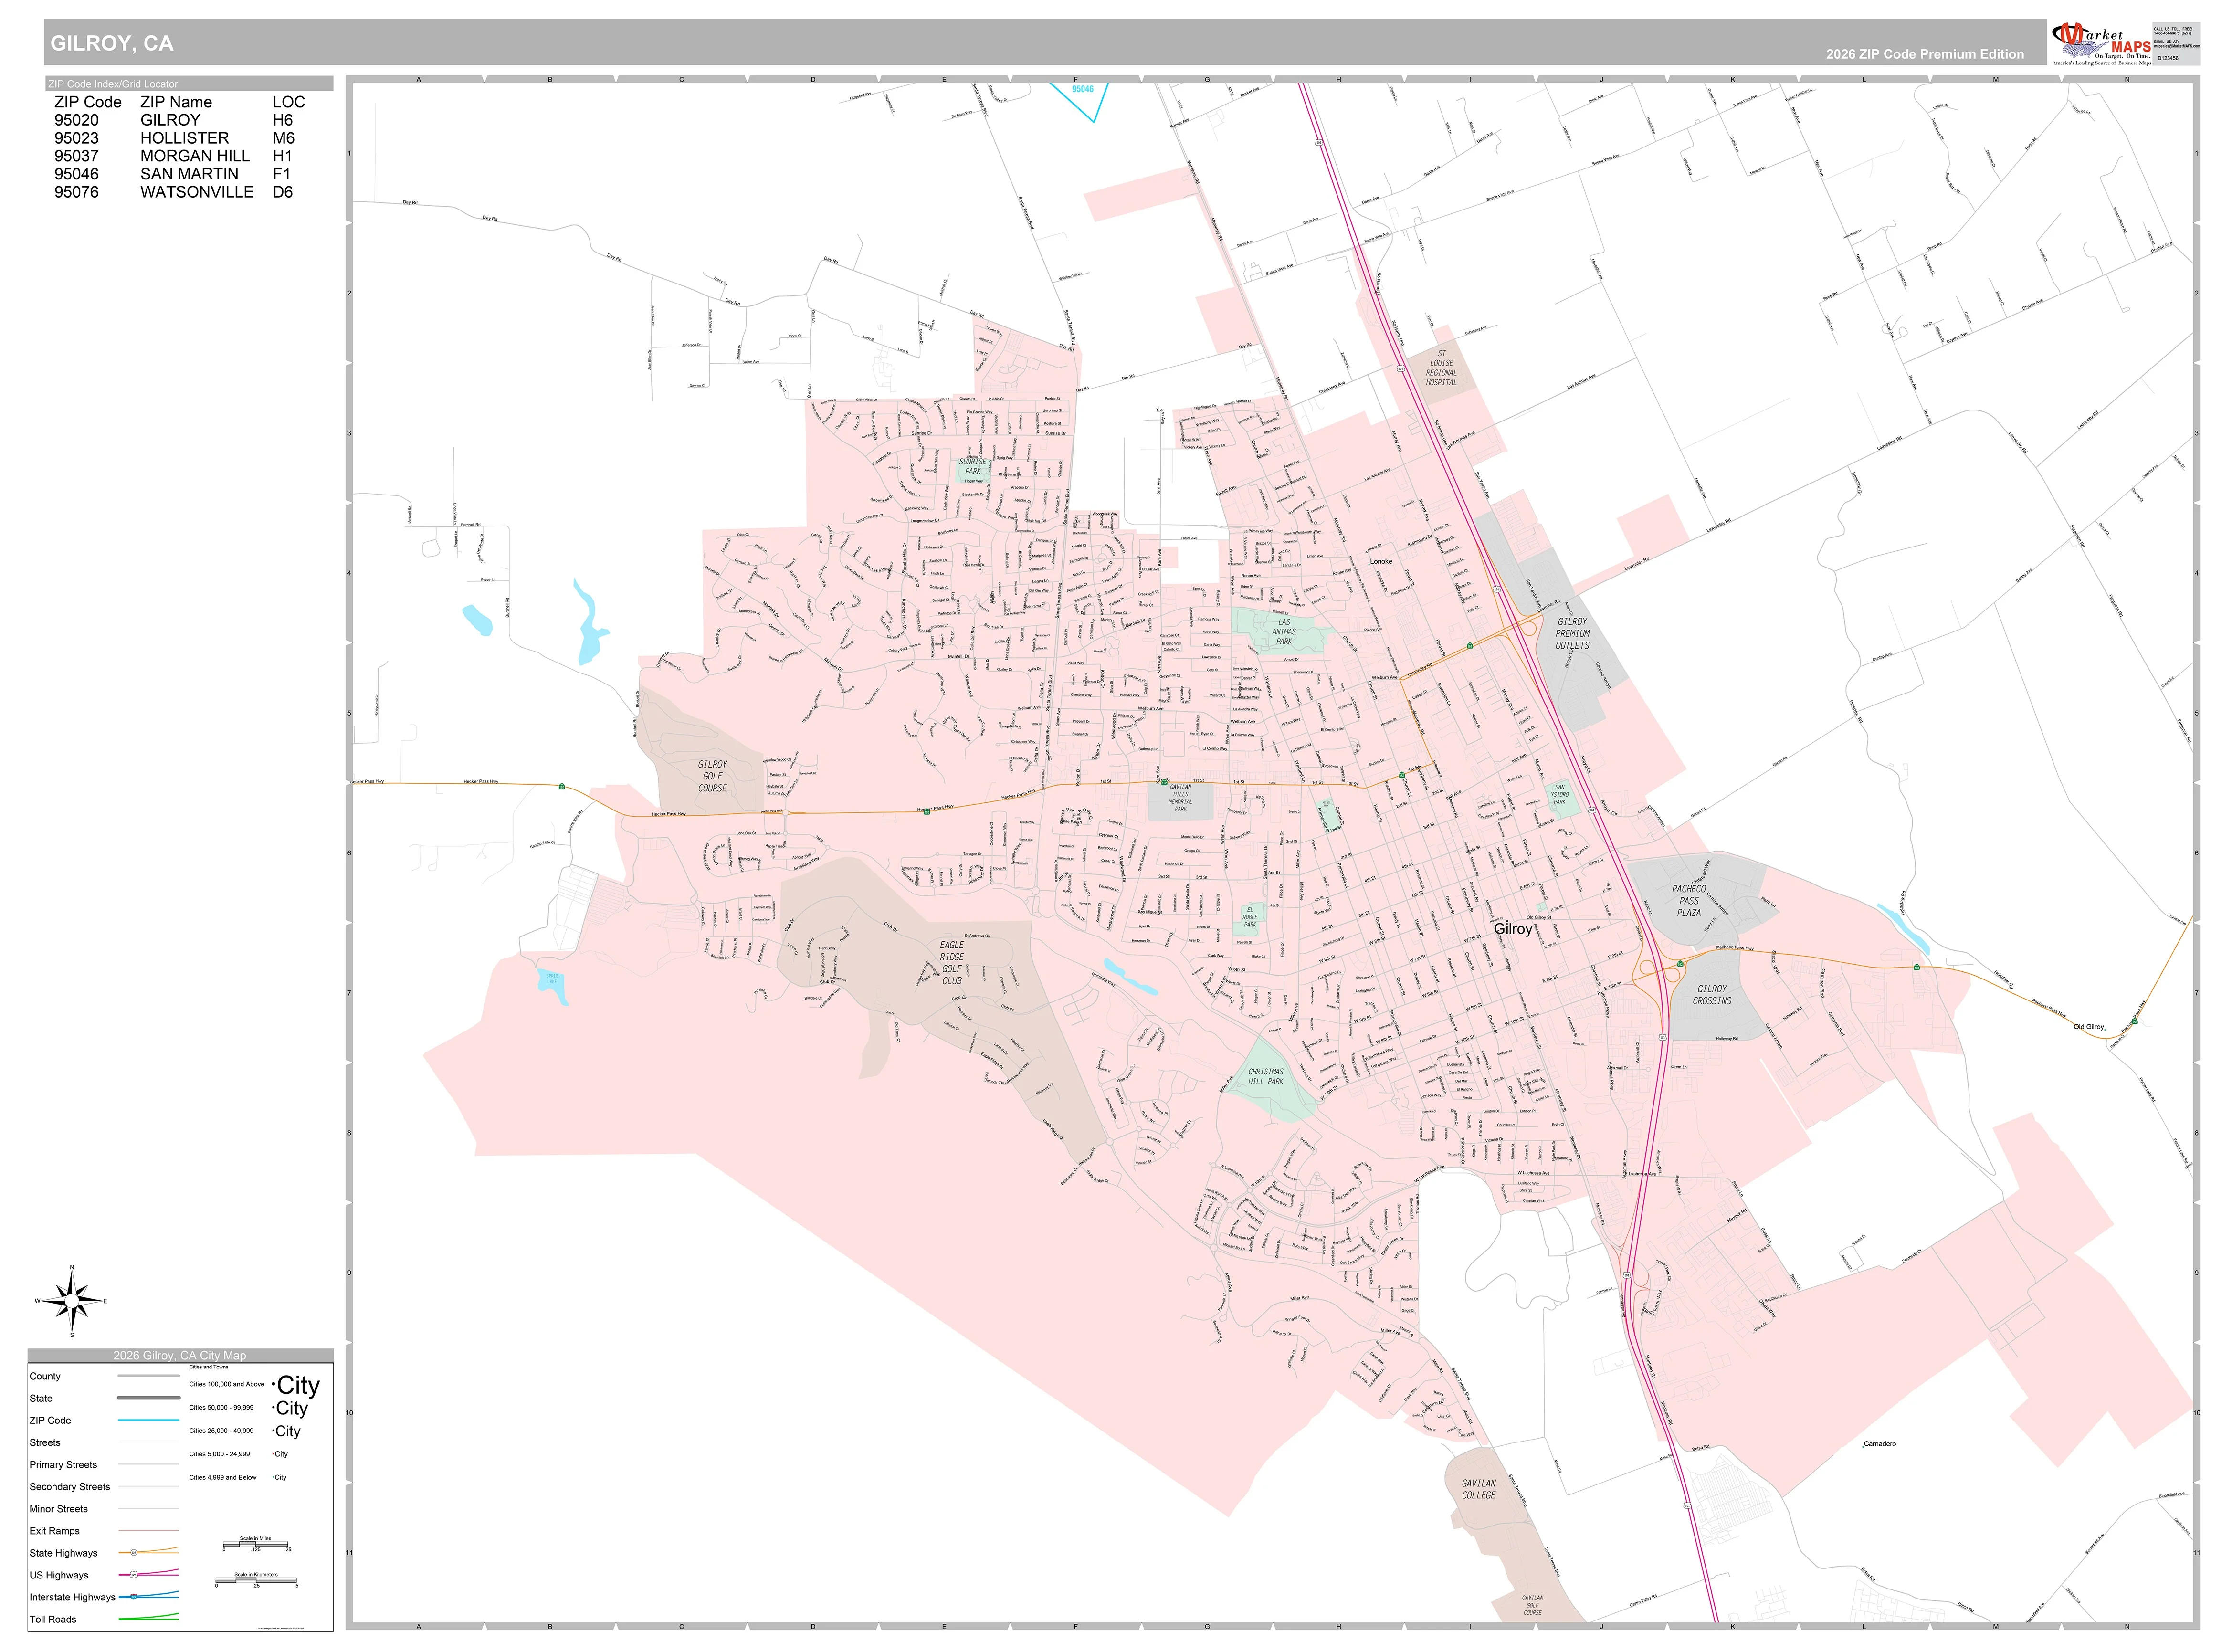Click "Cities 4,999 and Below" legend text
Image resolution: width=2232 pixels, height=1652 pixels.
point(223,1478)
